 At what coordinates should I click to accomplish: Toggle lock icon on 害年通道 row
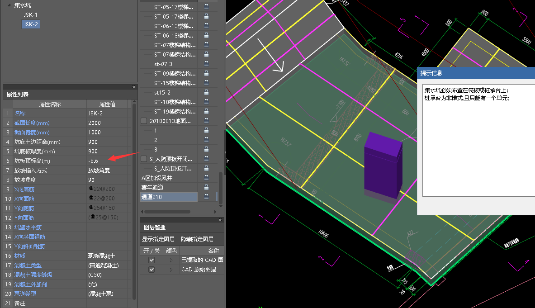pos(206,187)
